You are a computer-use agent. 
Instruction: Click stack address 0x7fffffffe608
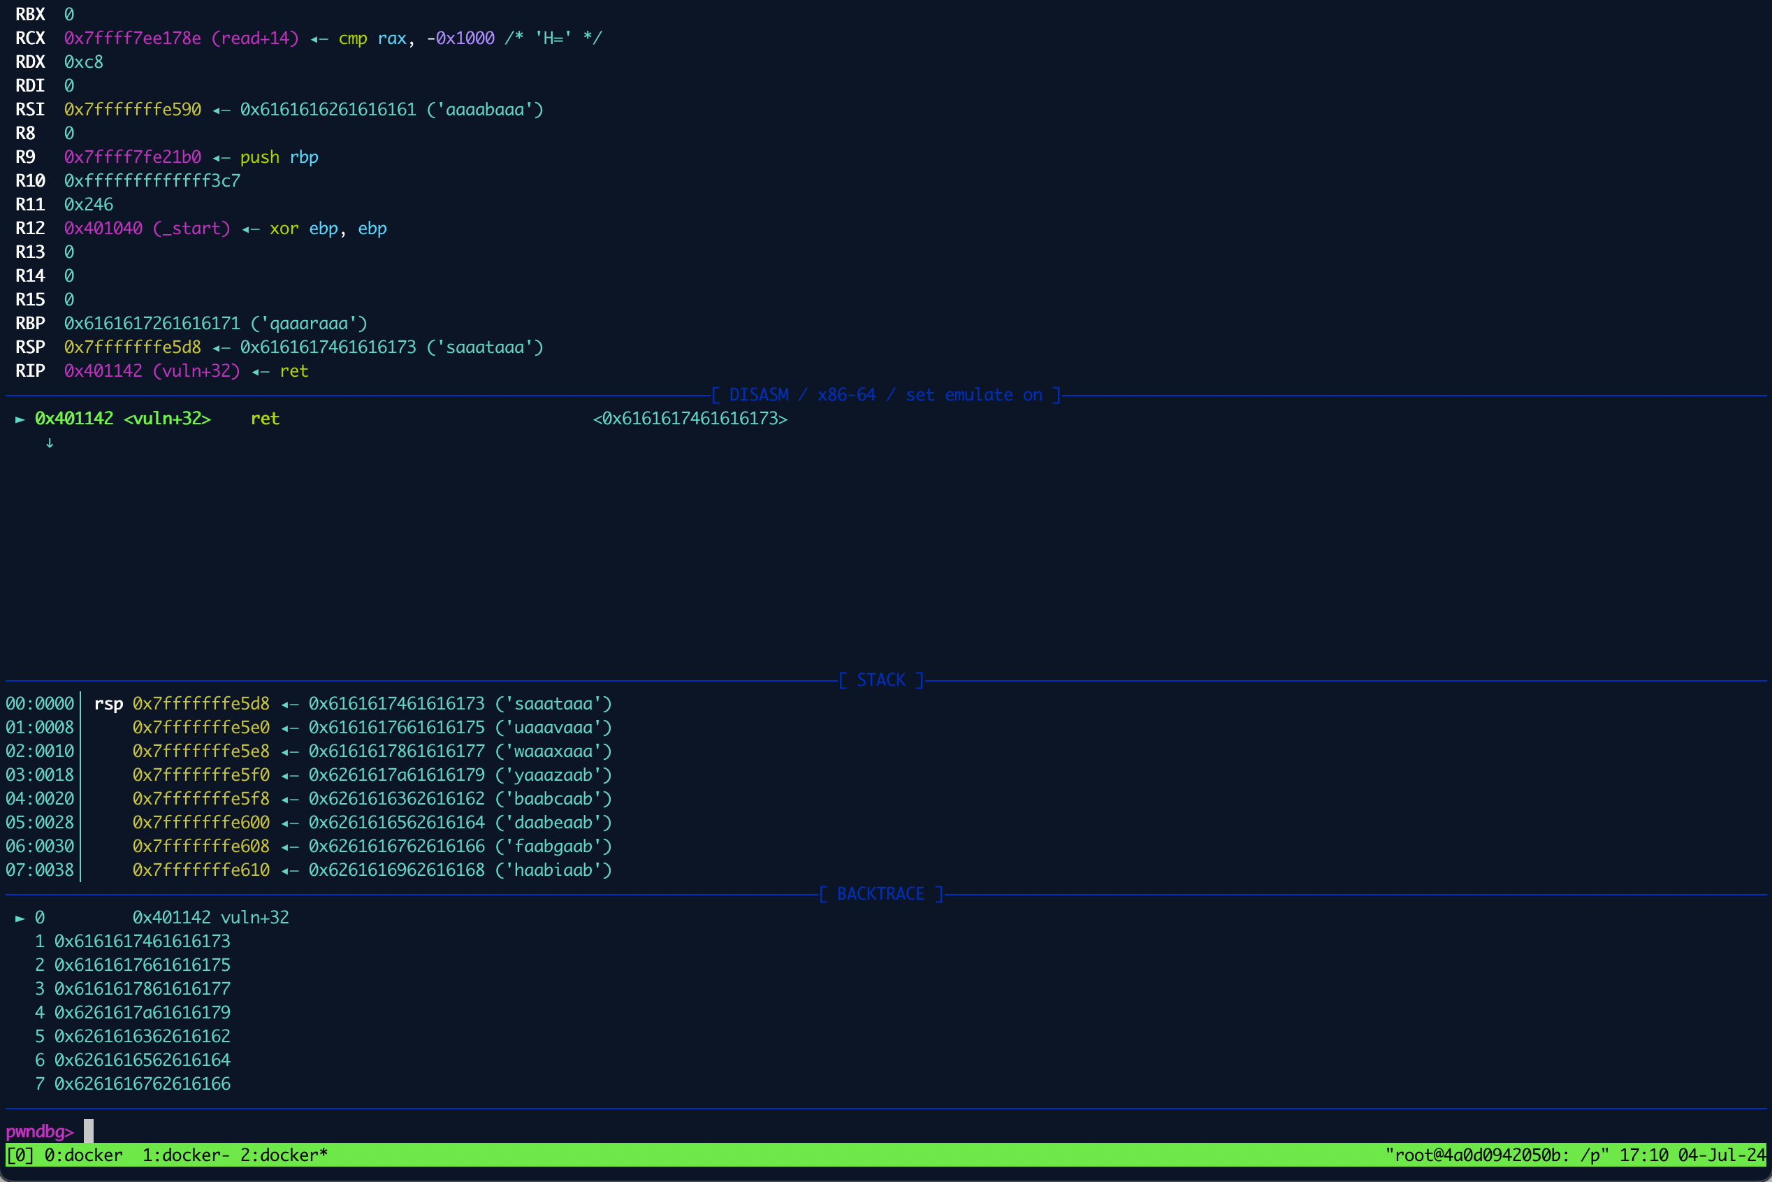coord(201,846)
